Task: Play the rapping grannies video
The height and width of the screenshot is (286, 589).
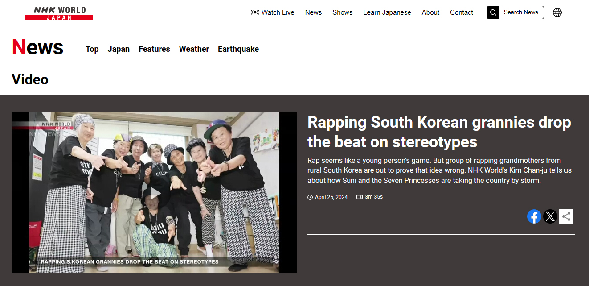Action: click(x=154, y=193)
